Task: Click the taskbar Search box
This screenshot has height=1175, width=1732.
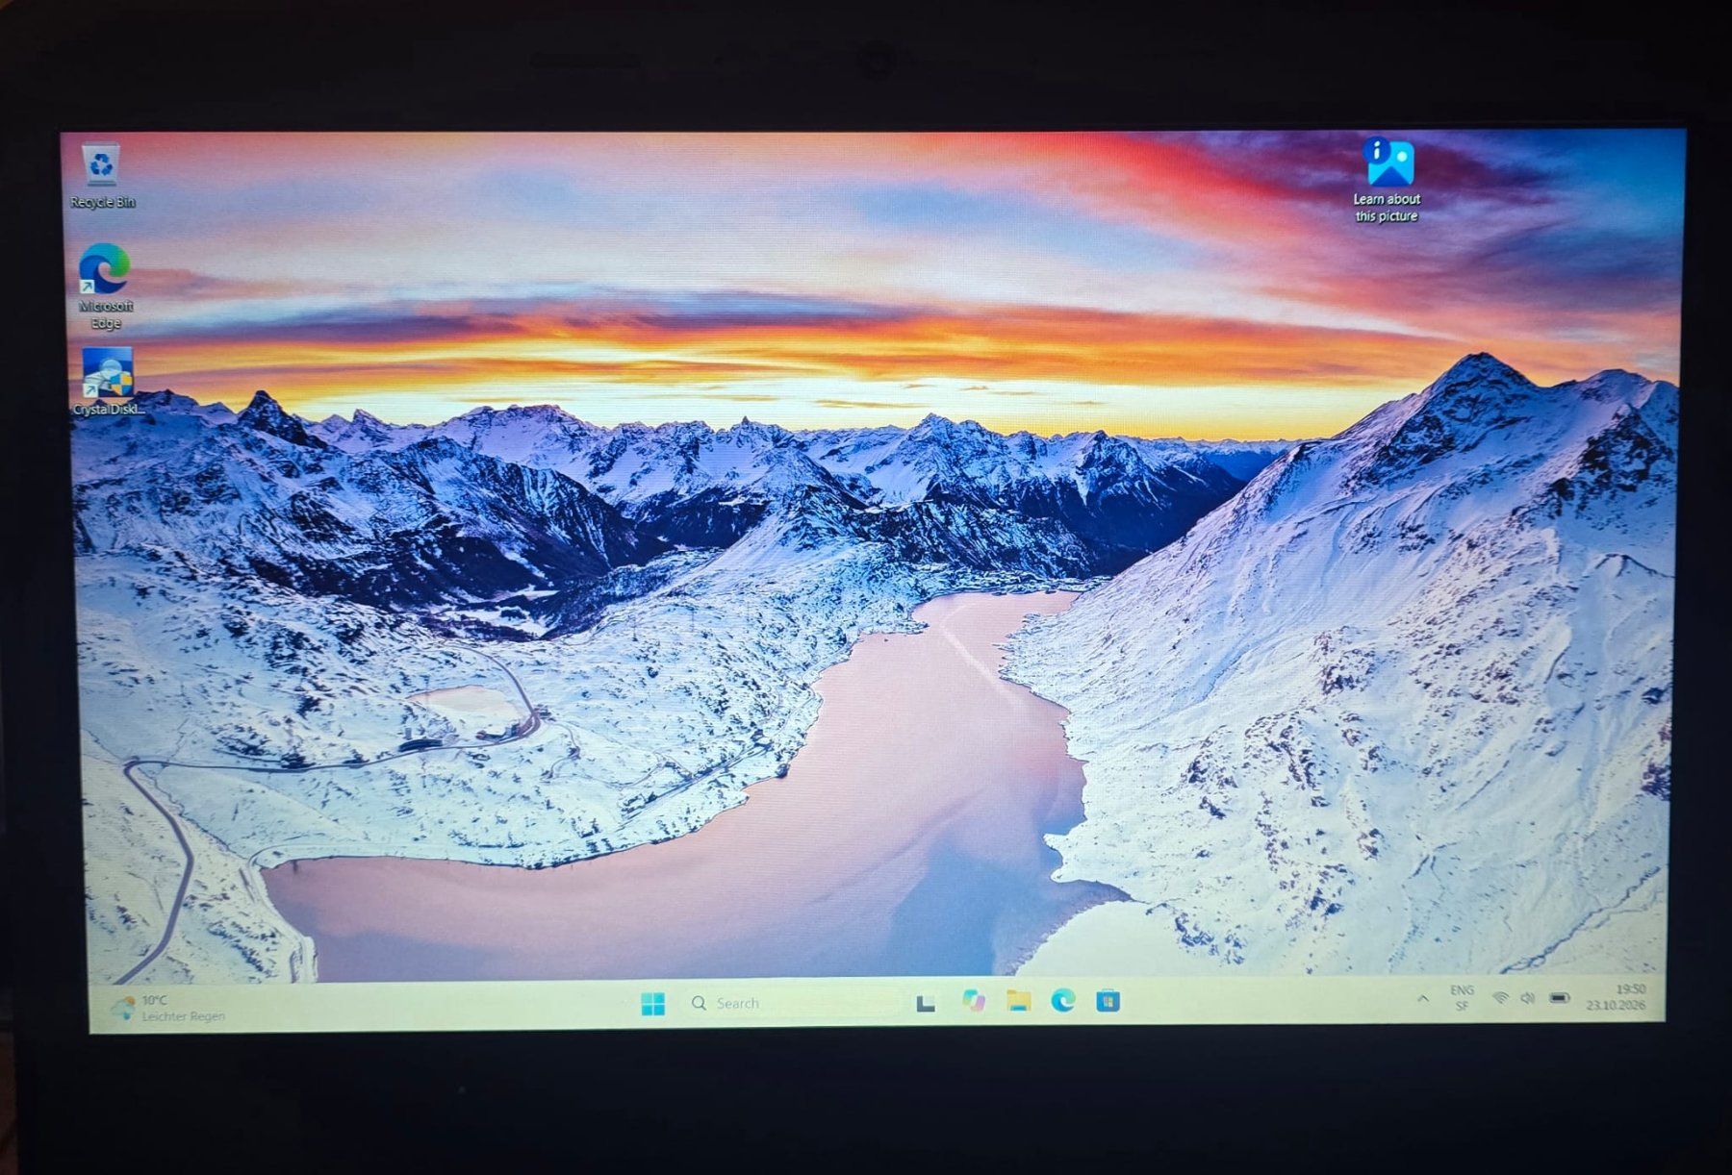Action: (x=795, y=1003)
